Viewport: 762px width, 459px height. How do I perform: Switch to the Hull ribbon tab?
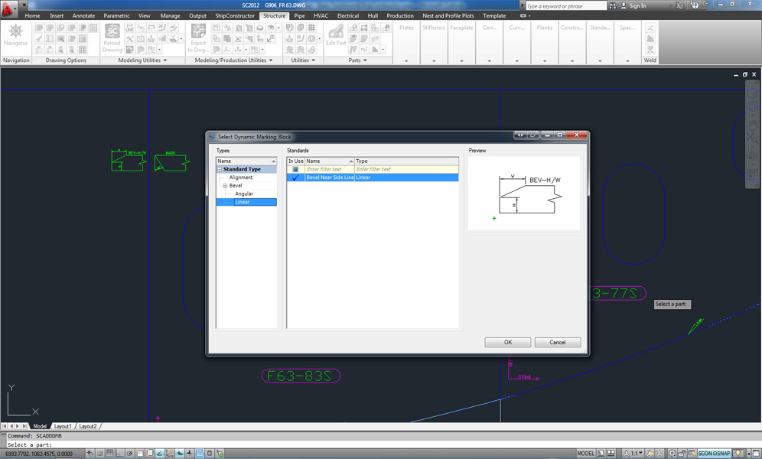pyautogui.click(x=373, y=15)
